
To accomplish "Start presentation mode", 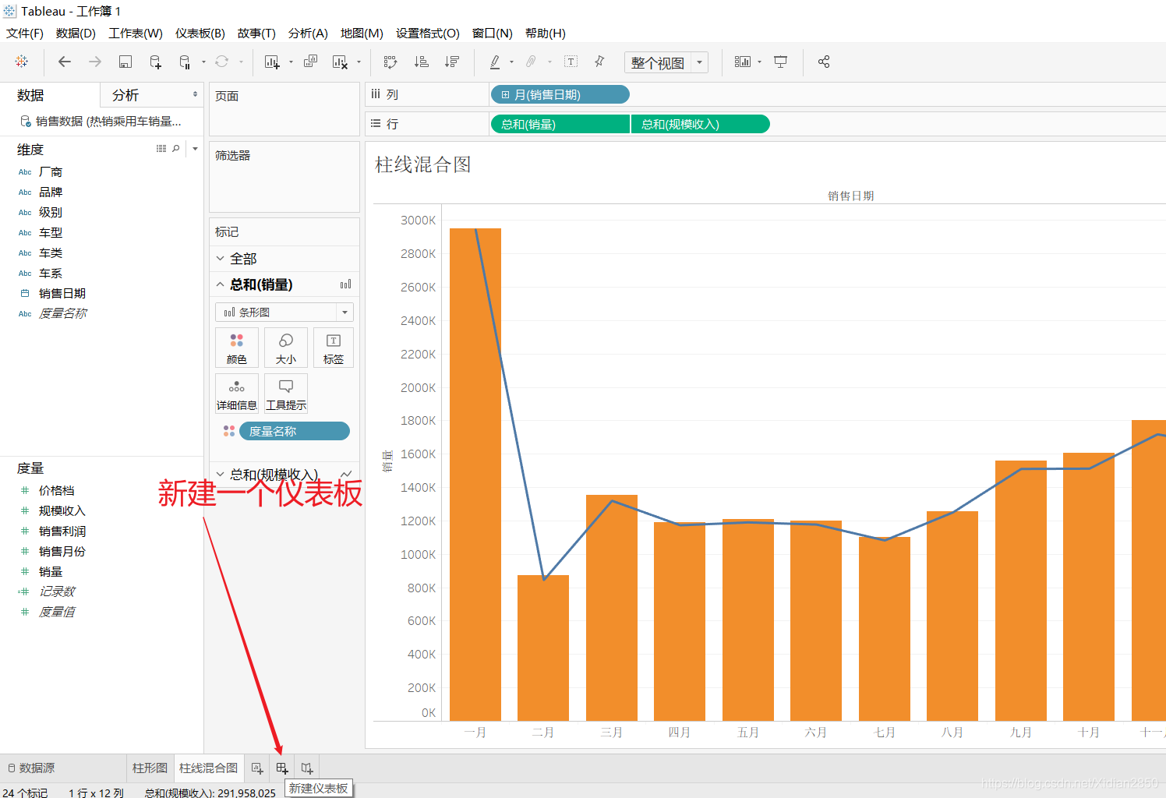I will click(780, 62).
